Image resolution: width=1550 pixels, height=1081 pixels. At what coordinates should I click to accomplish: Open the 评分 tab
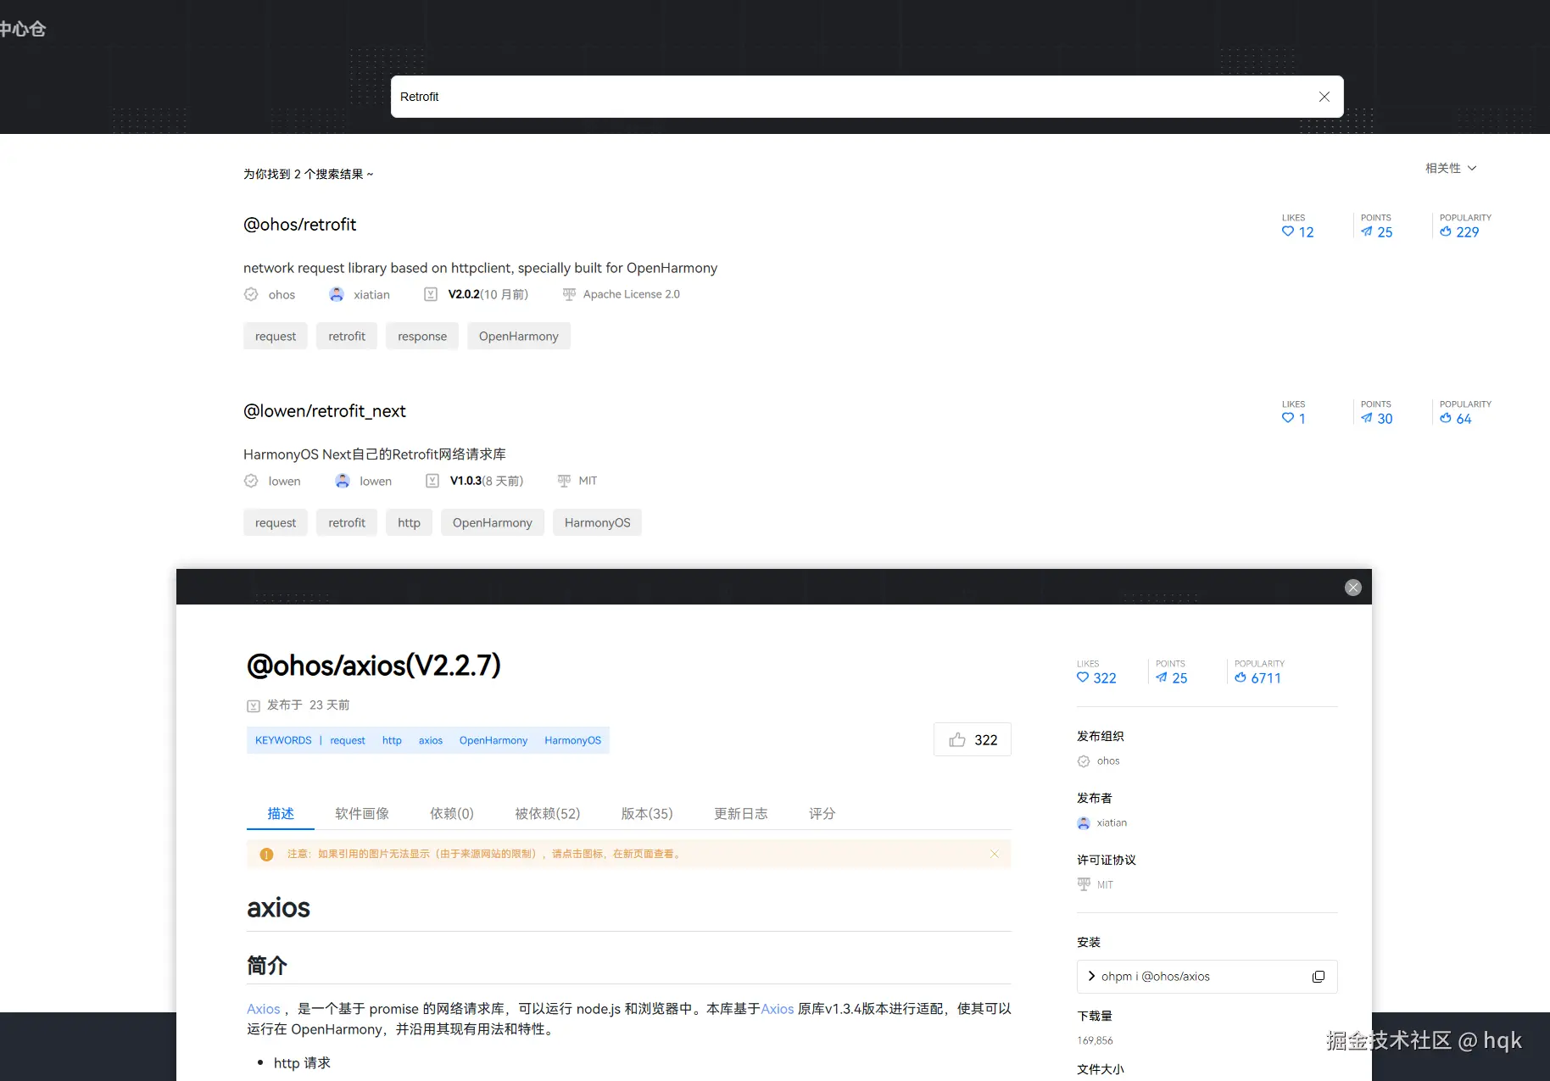[822, 814]
